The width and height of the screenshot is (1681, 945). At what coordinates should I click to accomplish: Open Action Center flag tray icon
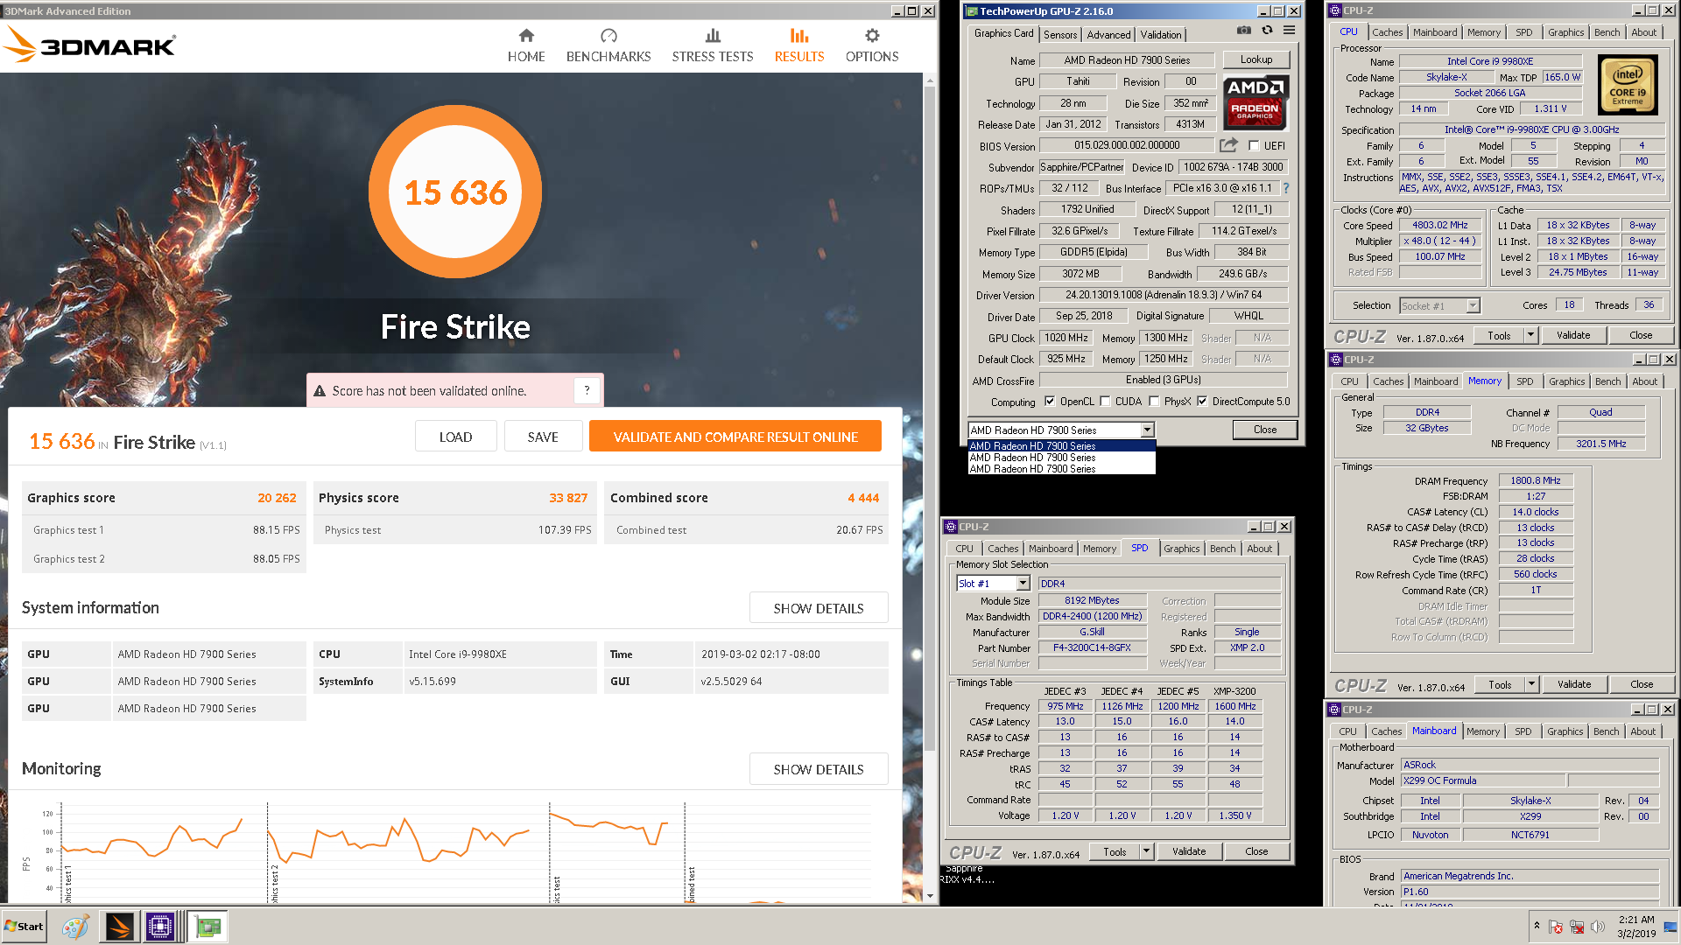tap(1556, 927)
